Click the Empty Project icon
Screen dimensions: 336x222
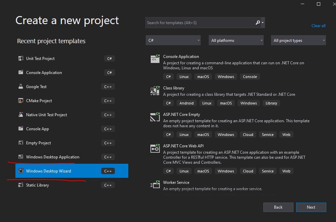pyautogui.click(x=21, y=143)
